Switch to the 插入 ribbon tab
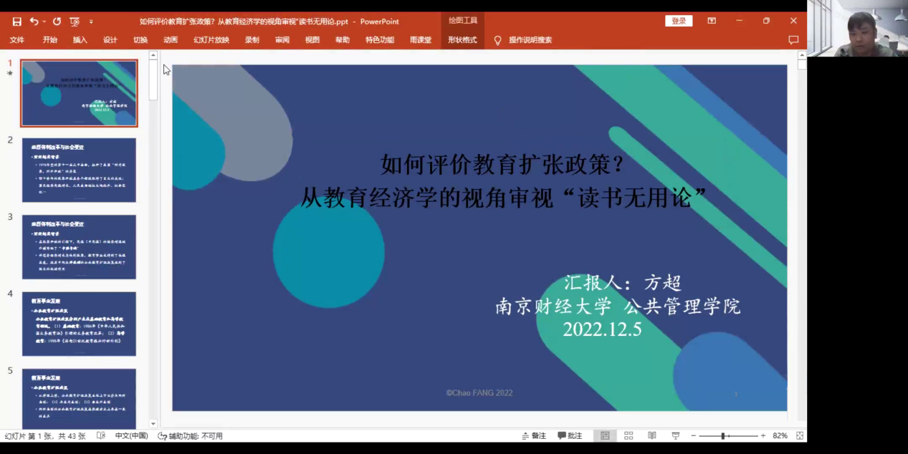This screenshot has height=454, width=908. (x=80, y=40)
